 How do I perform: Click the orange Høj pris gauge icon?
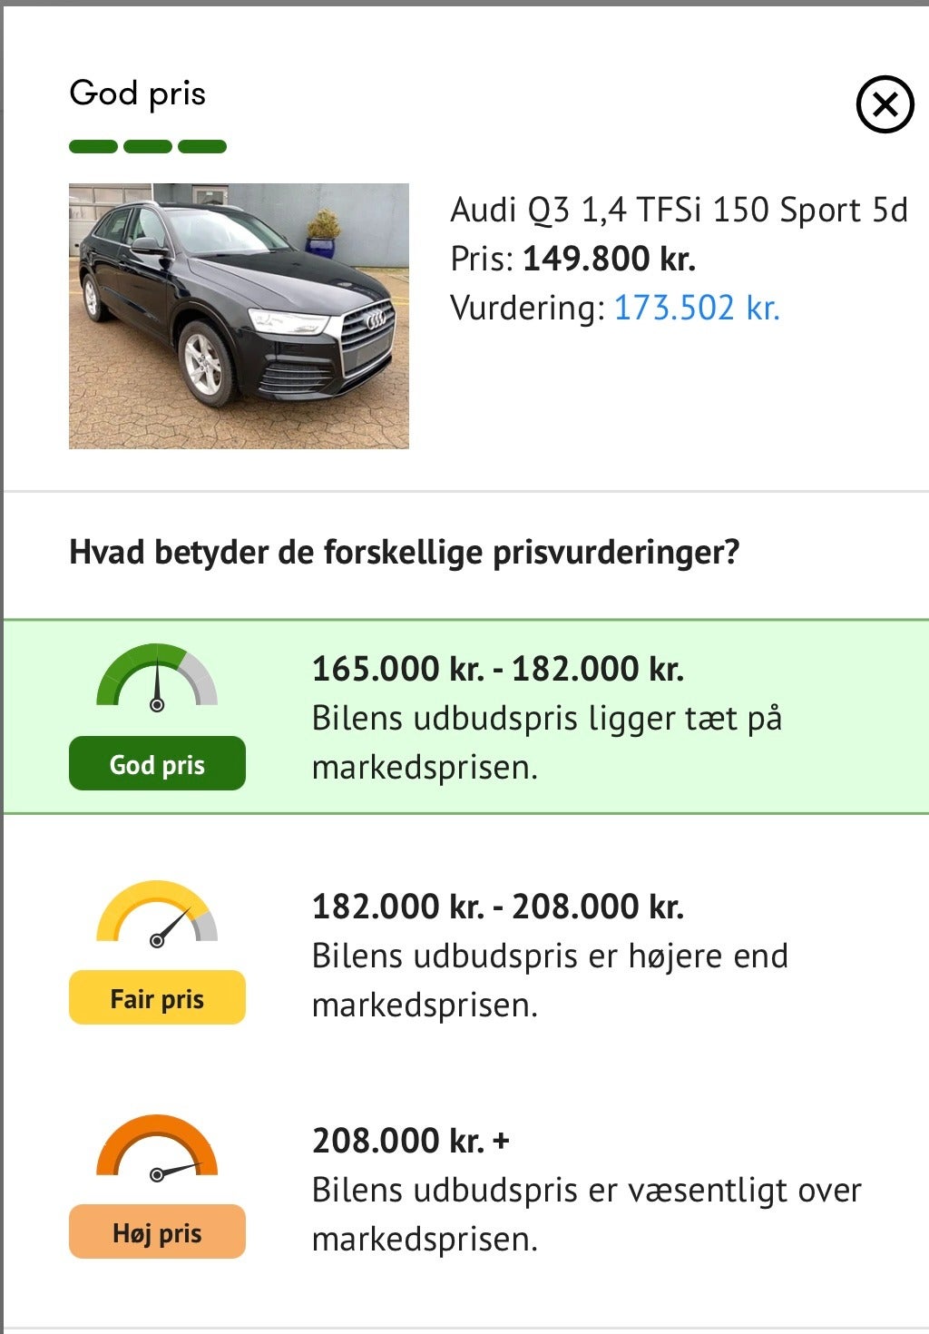tap(157, 1148)
